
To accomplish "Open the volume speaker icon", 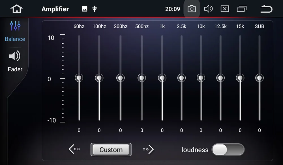I will (x=208, y=9).
